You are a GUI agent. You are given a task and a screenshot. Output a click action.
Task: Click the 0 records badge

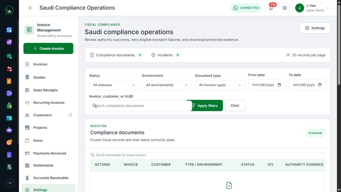pos(315,133)
